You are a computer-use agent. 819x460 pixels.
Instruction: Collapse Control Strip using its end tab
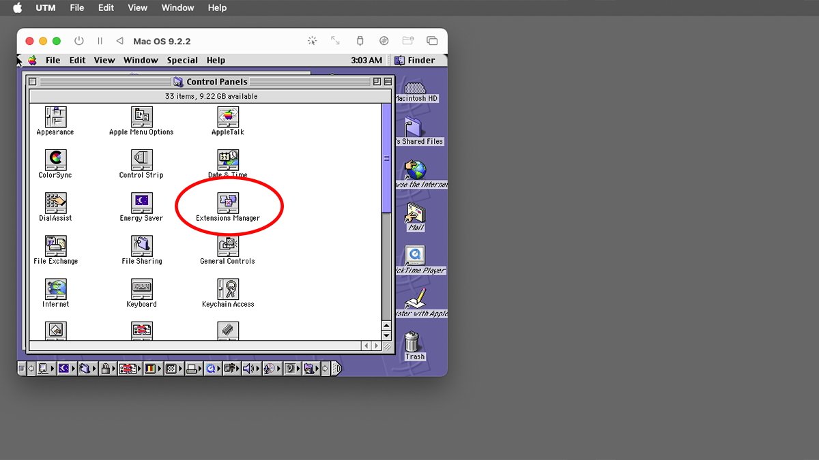[x=336, y=369]
